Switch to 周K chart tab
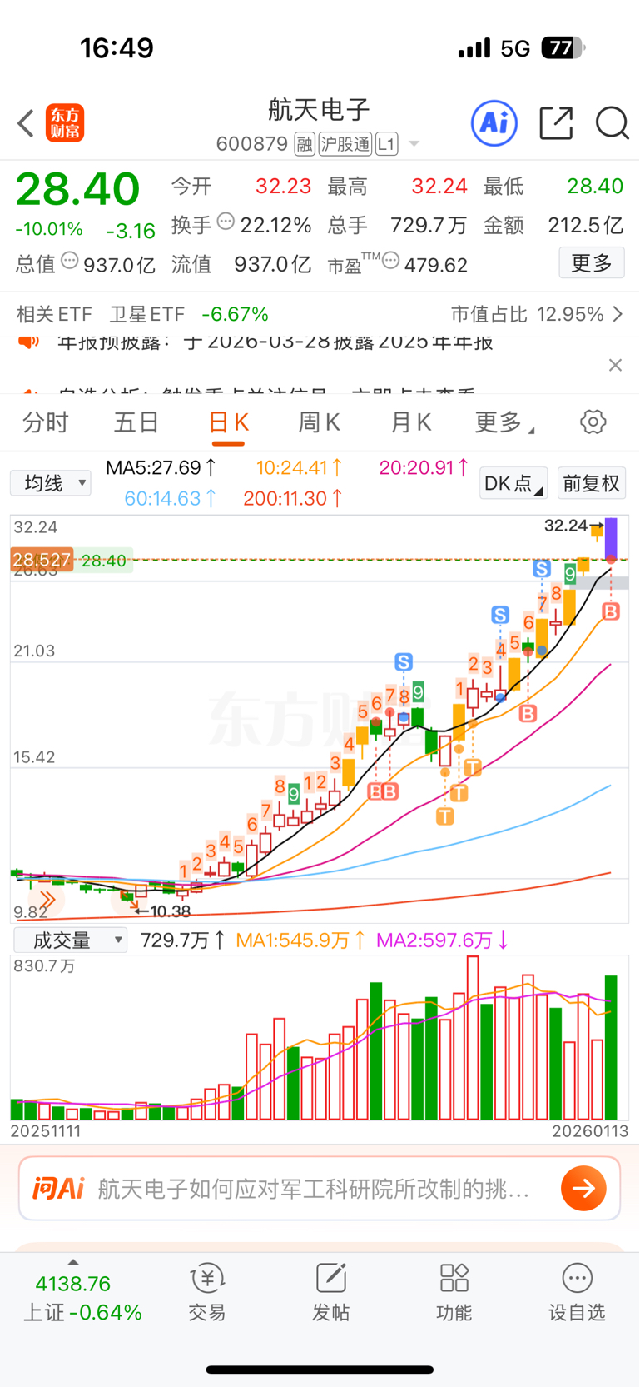 [x=319, y=422]
